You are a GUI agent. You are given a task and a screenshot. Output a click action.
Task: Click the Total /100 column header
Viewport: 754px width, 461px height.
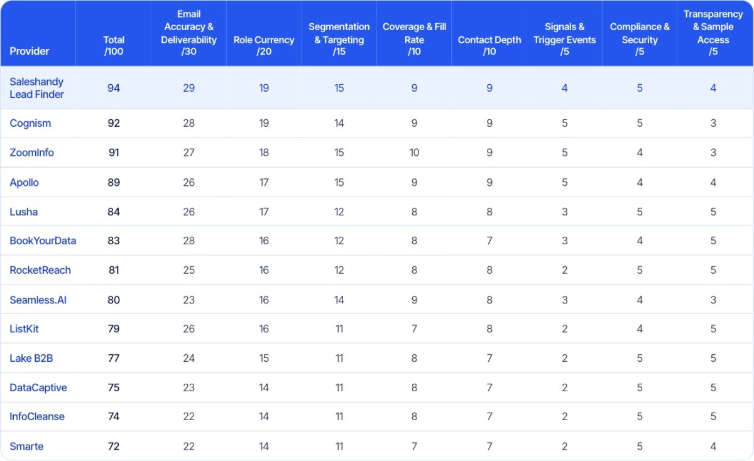[114, 45]
